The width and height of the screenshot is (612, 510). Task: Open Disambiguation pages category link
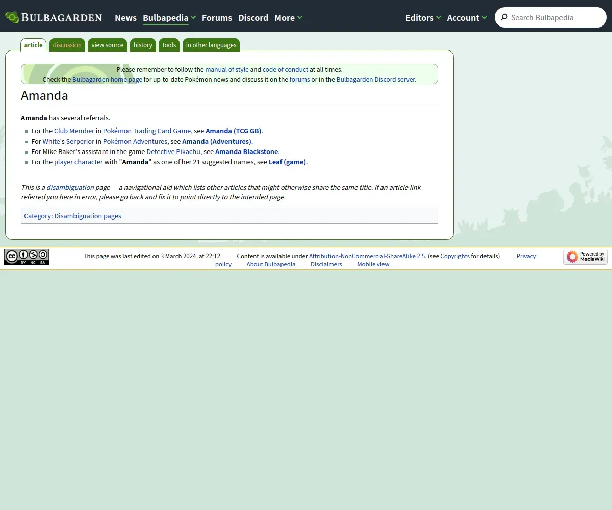(88, 216)
